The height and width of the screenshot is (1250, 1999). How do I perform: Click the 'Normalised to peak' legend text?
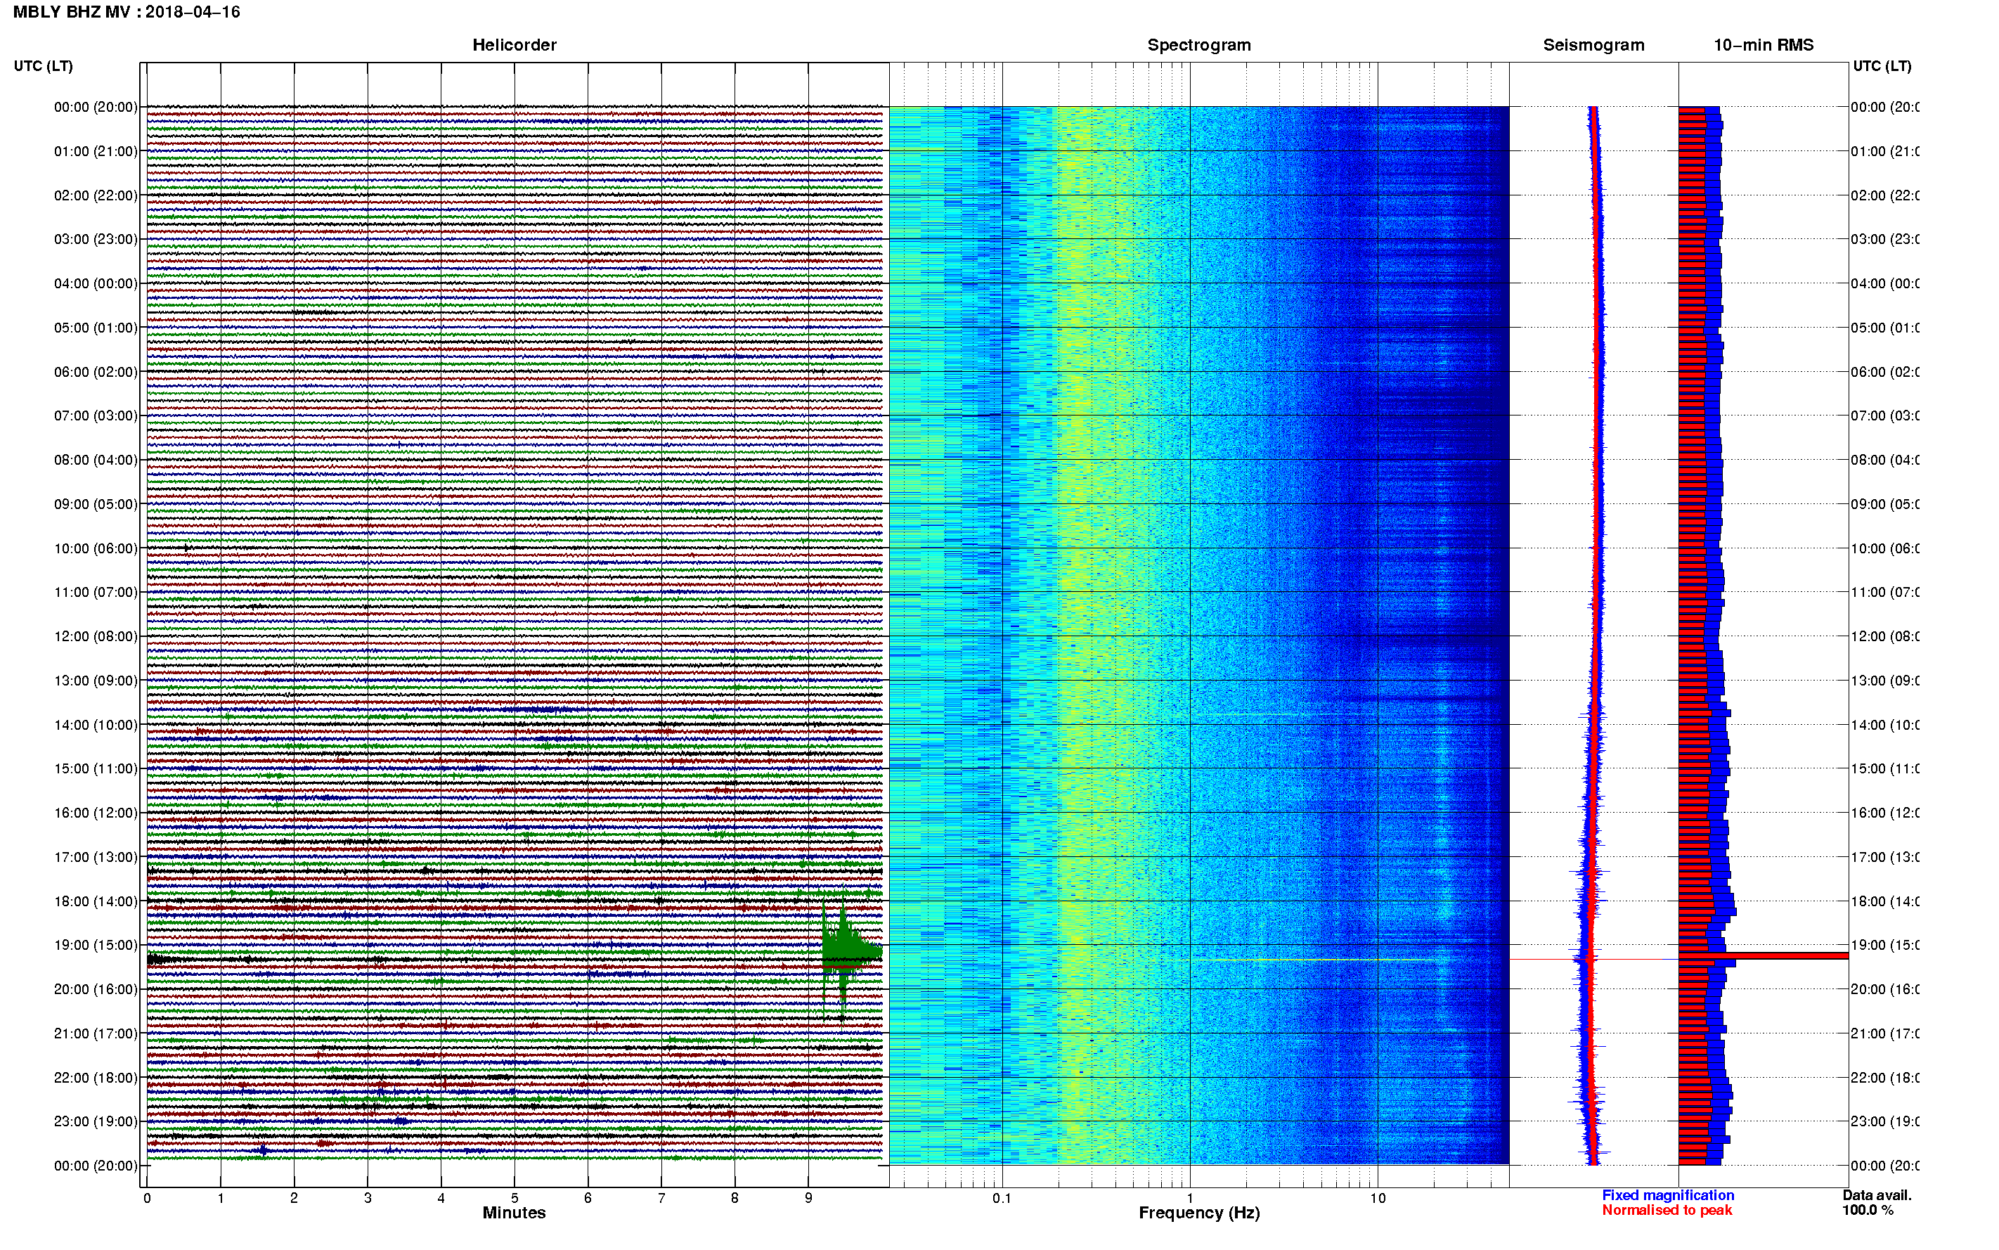(x=1667, y=1211)
